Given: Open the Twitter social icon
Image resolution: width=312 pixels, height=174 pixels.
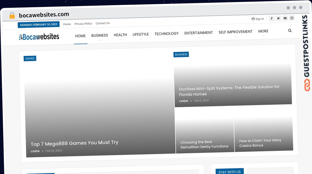Looking at the screenshot, I should point(278,18).
